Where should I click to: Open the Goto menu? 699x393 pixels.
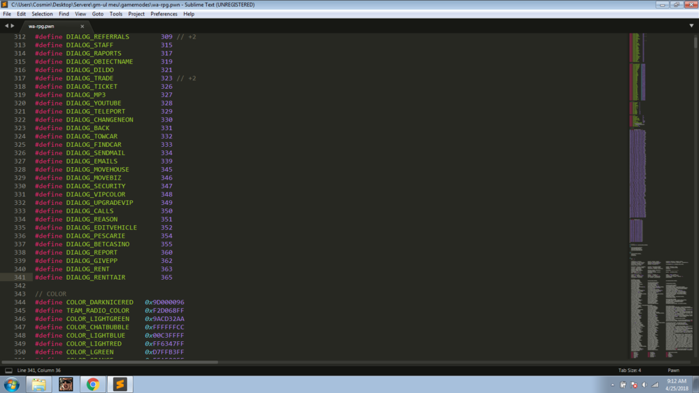tap(98, 14)
